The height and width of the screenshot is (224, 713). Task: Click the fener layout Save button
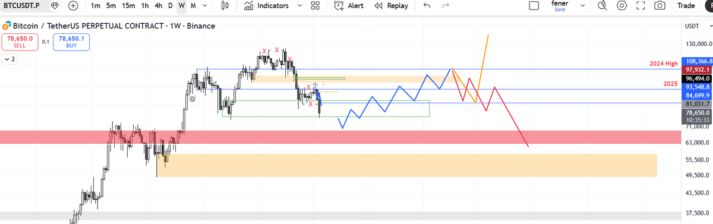click(560, 9)
